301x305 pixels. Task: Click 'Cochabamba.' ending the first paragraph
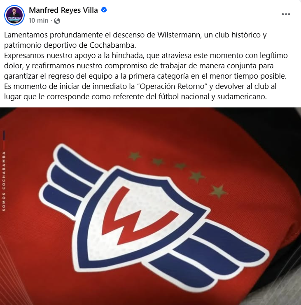pos(113,45)
